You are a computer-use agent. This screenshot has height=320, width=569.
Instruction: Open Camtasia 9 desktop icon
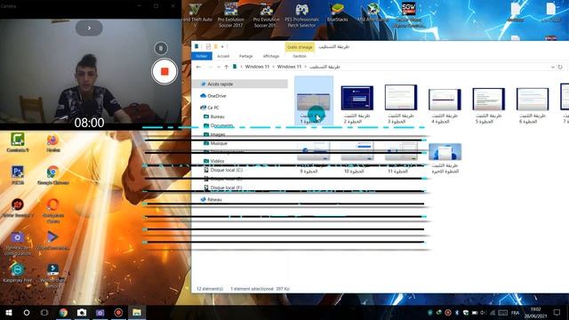coord(18,142)
